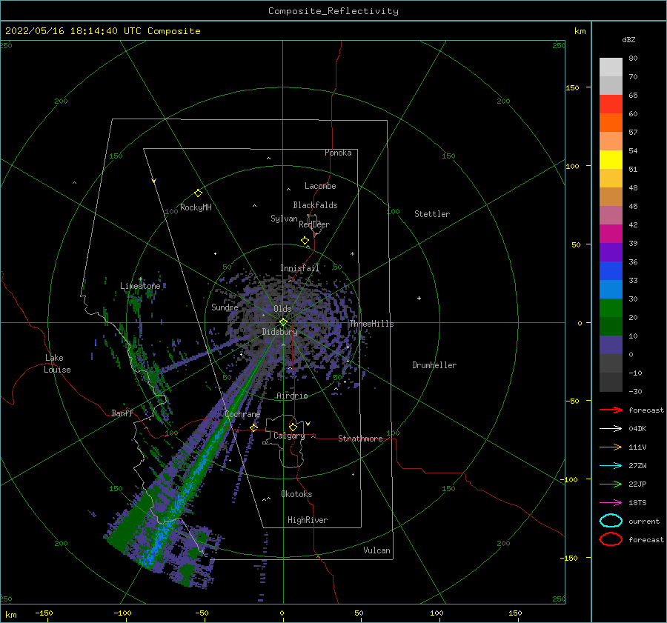Select the Olds label
667x623 pixels.
282,309
